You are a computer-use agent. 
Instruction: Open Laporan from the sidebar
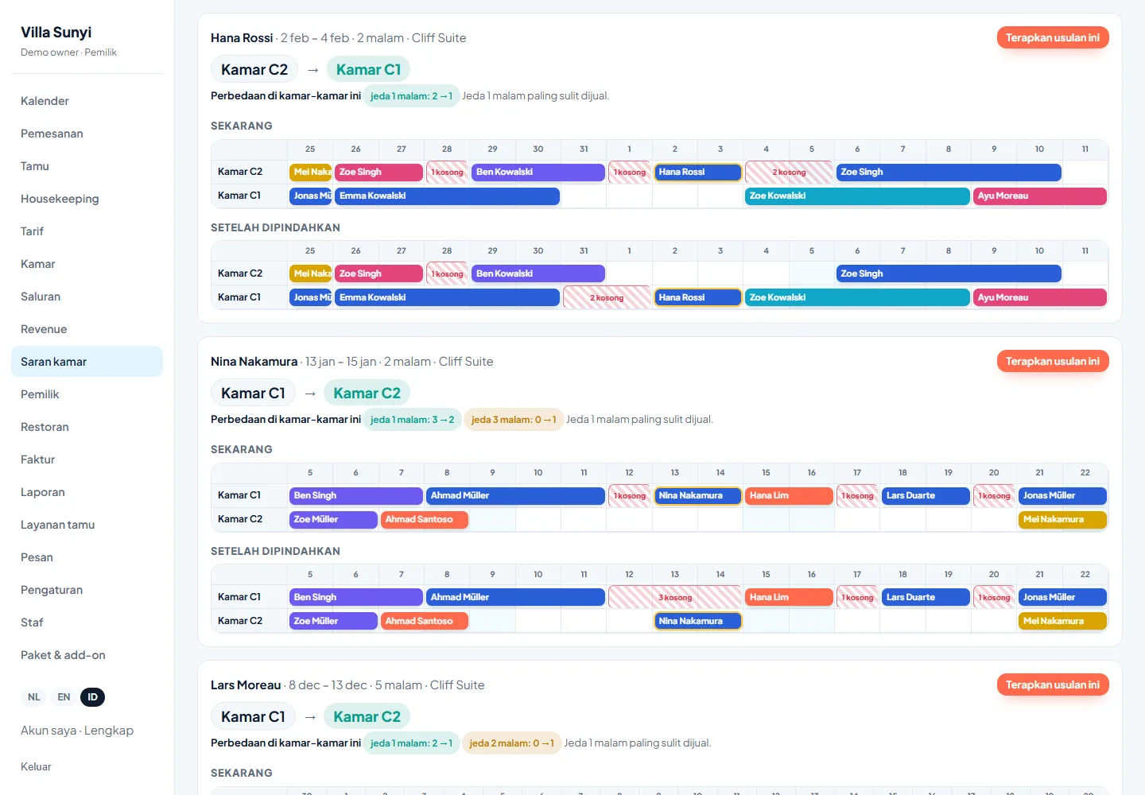click(87, 492)
